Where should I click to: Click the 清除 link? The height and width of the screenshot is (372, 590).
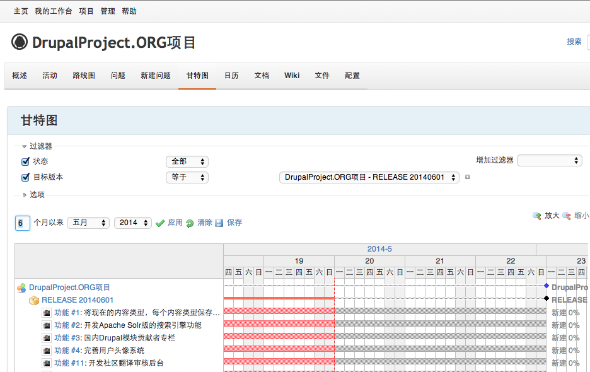205,223
